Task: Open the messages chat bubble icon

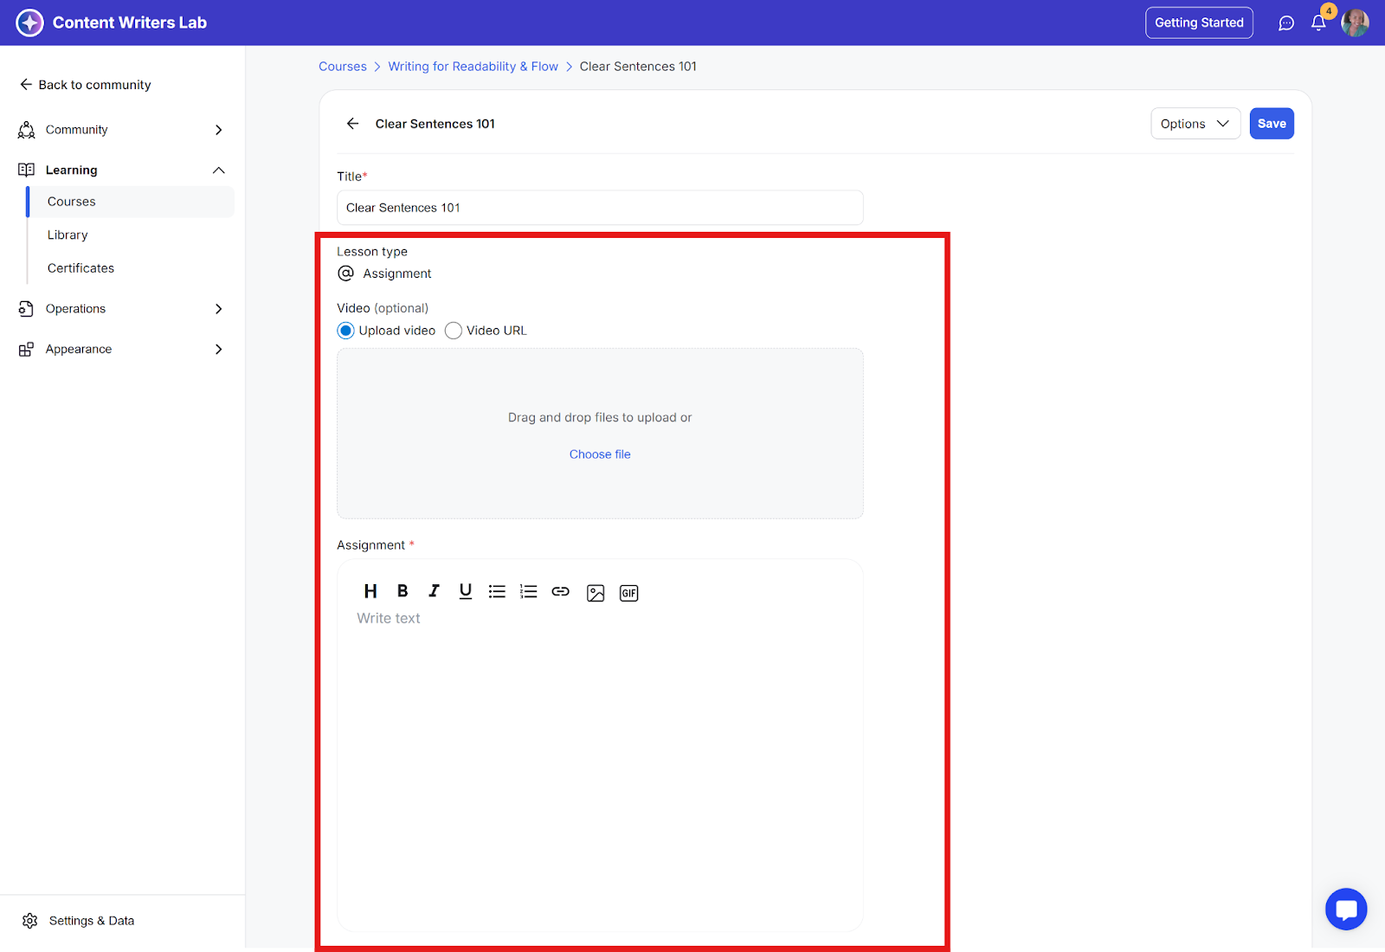Action: coord(1286,23)
